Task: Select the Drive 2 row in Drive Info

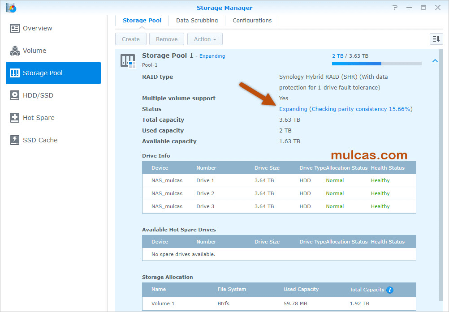Action: coord(279,193)
